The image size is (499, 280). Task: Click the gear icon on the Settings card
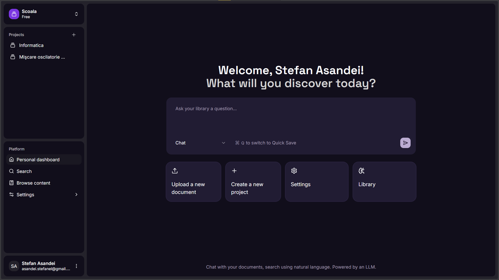point(294,171)
